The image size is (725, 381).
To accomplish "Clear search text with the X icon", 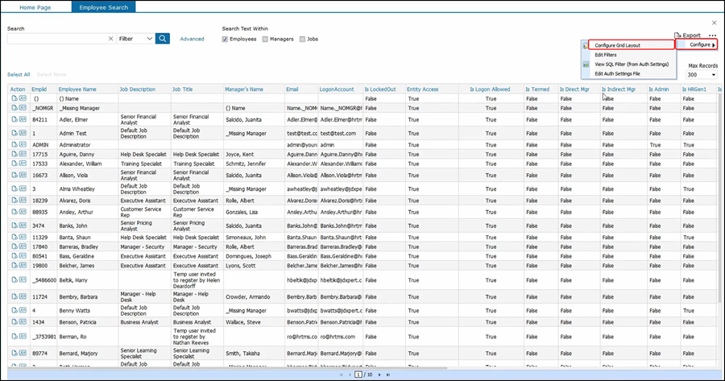I will click(x=110, y=39).
